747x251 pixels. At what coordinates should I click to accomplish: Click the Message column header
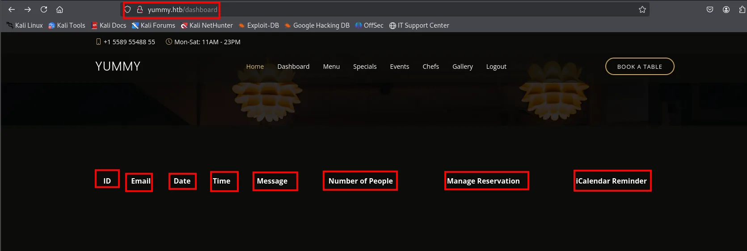coord(272,181)
